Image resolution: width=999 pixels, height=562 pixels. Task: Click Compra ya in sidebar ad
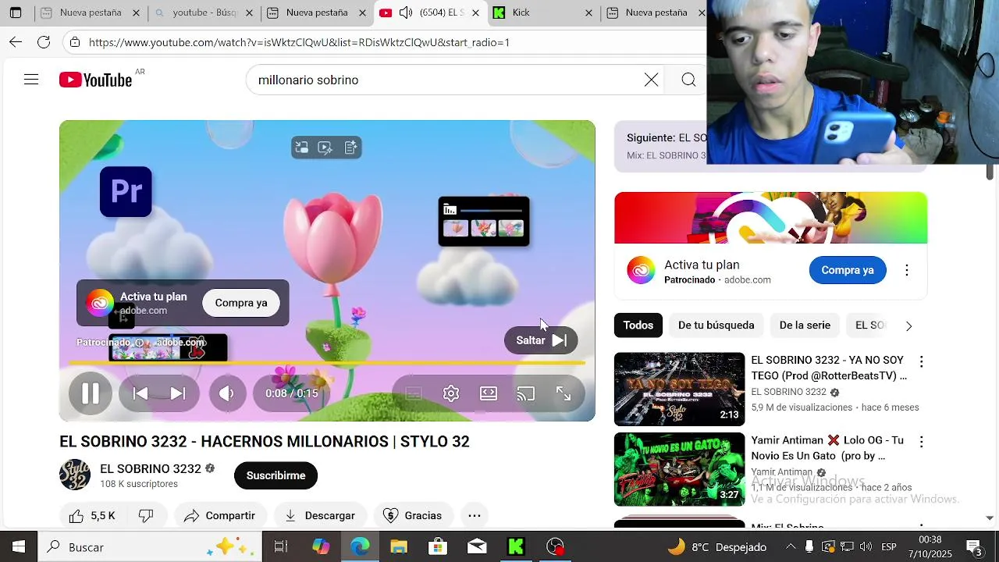coord(848,270)
